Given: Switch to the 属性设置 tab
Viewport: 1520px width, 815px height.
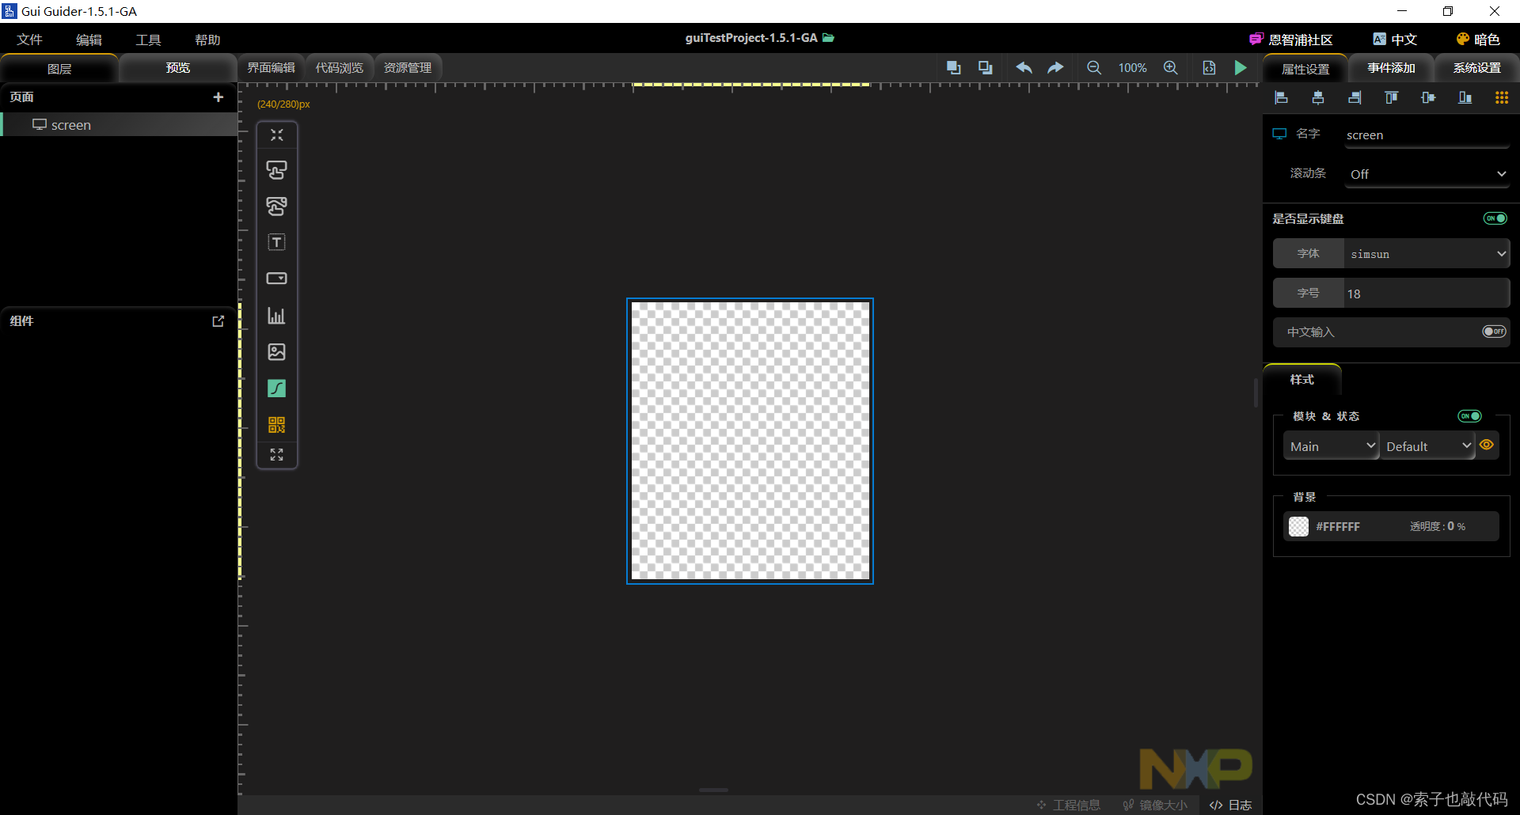Looking at the screenshot, I should pyautogui.click(x=1305, y=69).
